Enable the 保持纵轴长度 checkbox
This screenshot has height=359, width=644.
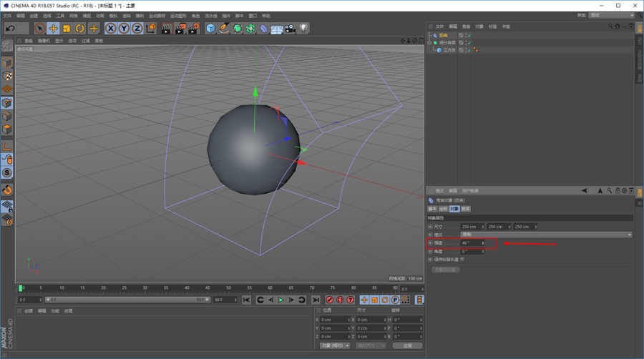[462, 260]
